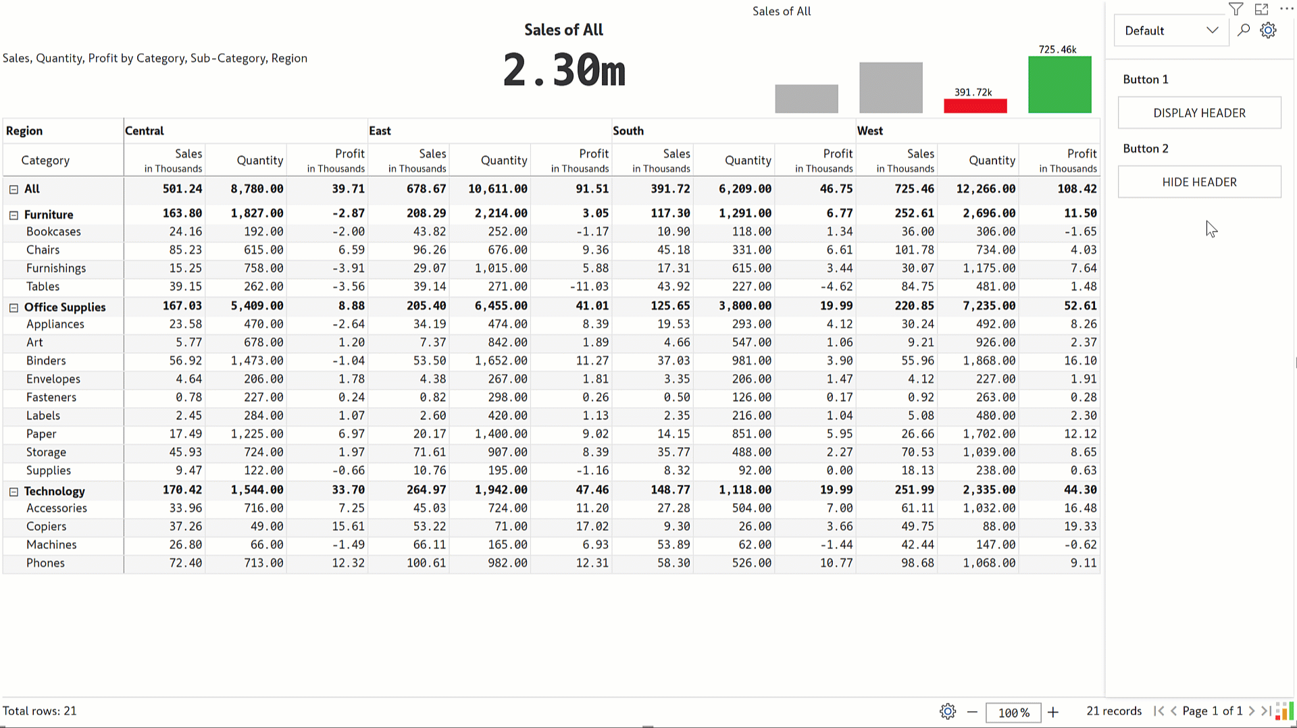1297x728 pixels.
Task: Collapse the Office Supplies category
Action: [x=14, y=308]
